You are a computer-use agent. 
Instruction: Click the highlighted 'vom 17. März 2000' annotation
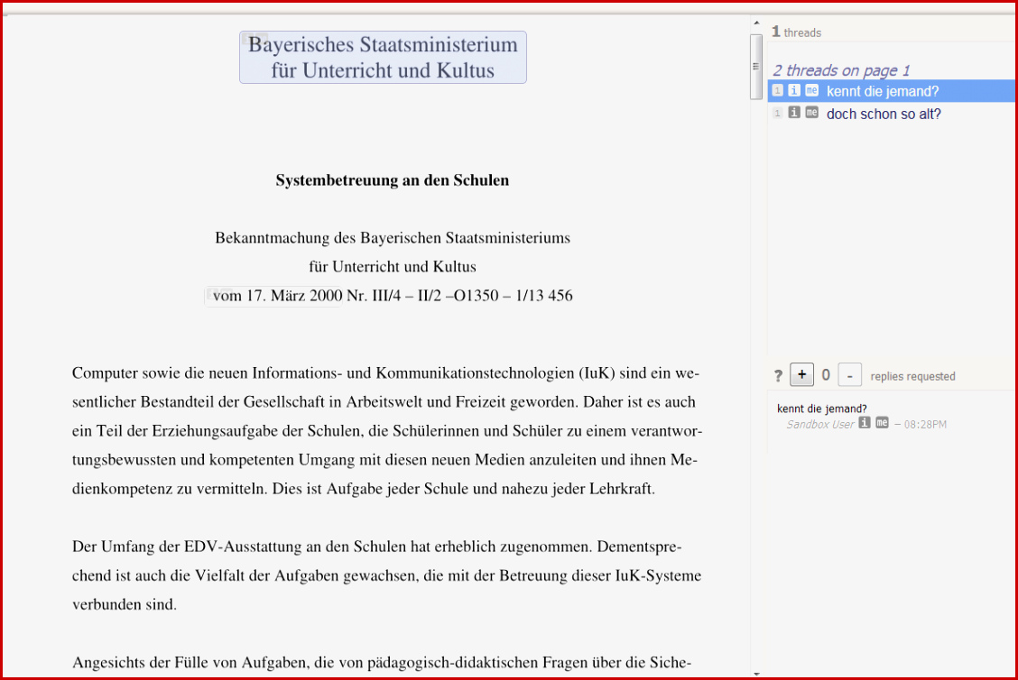(x=274, y=296)
